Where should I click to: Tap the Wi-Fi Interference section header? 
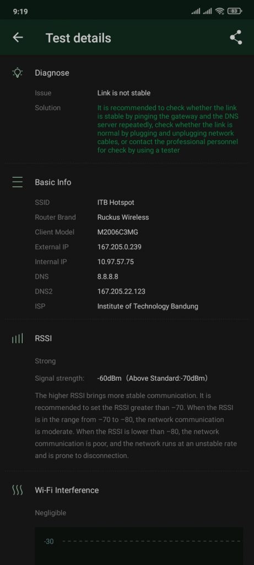point(67,490)
